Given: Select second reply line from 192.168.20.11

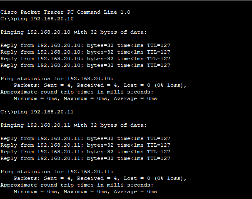Looking at the screenshot, I should tap(85, 145).
